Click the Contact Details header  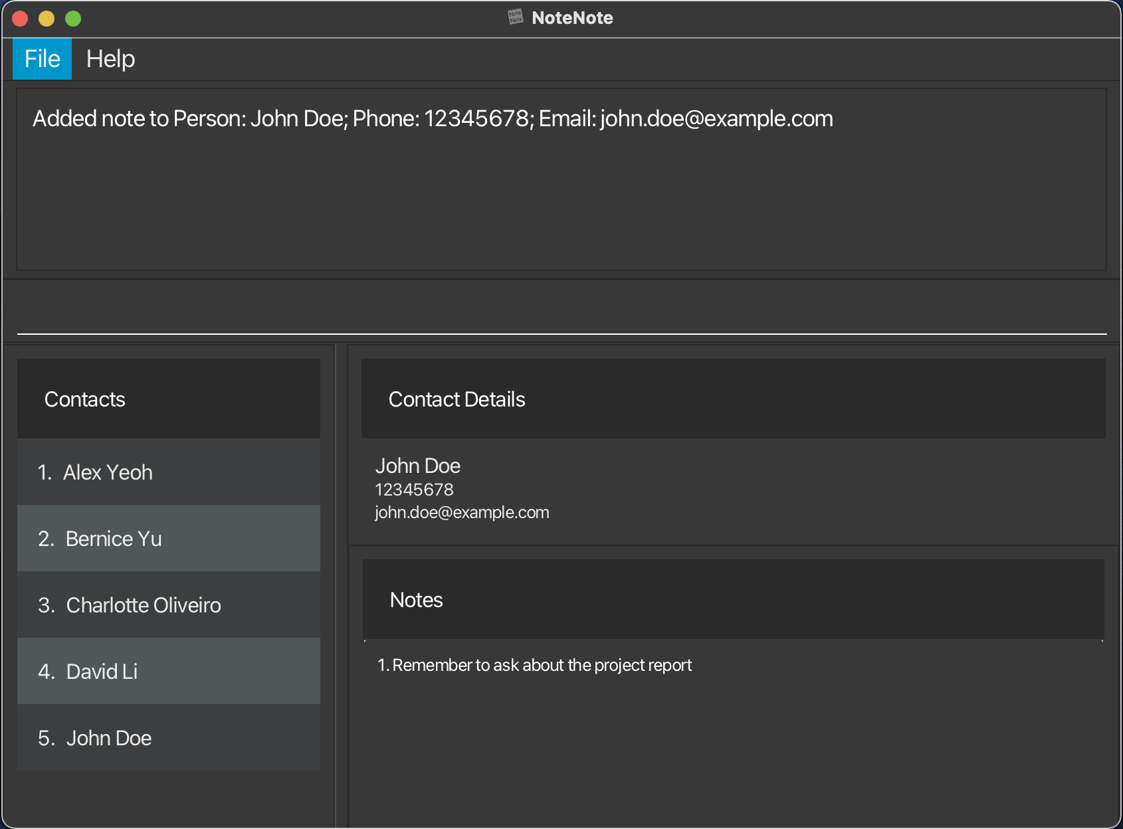click(x=734, y=399)
